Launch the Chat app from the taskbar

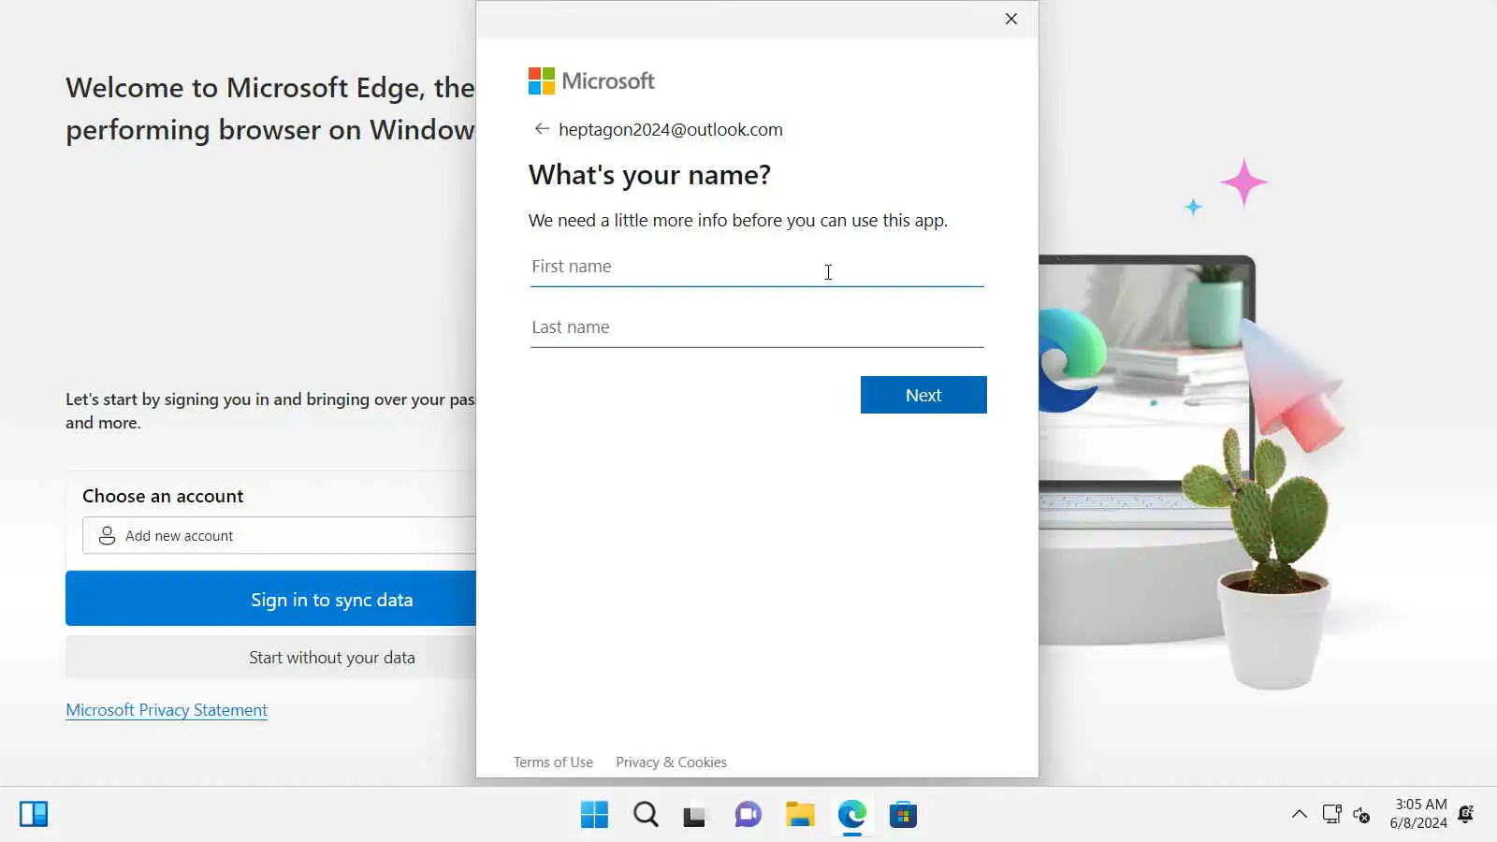pos(748,815)
